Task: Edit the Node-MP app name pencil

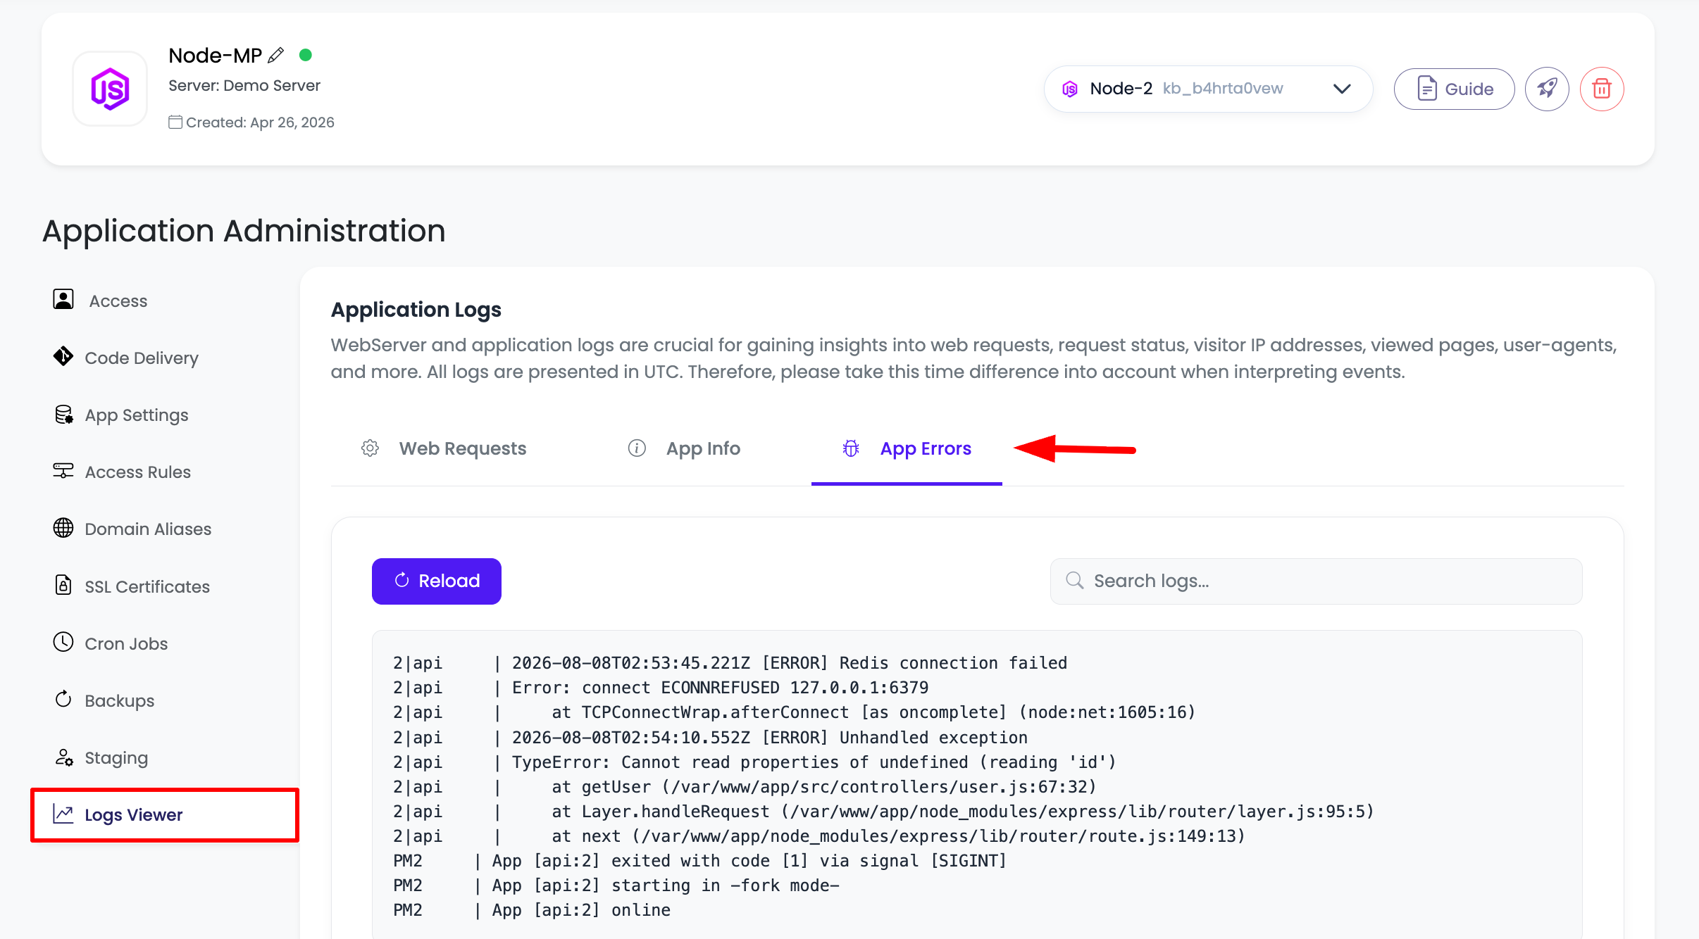Action: coord(276,55)
